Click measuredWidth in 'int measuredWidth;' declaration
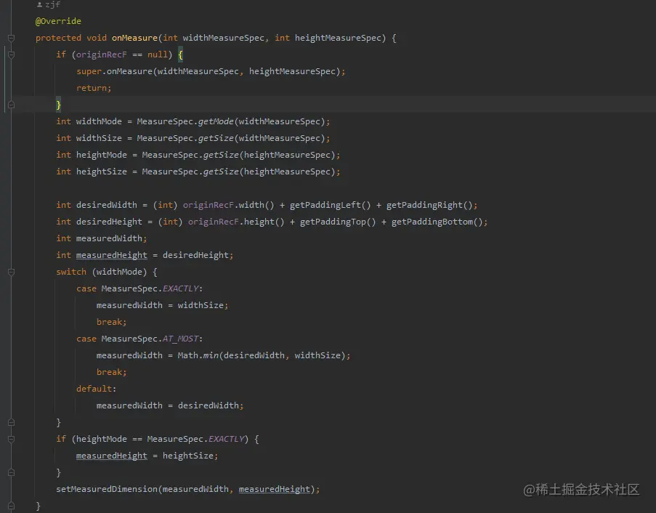 point(109,238)
